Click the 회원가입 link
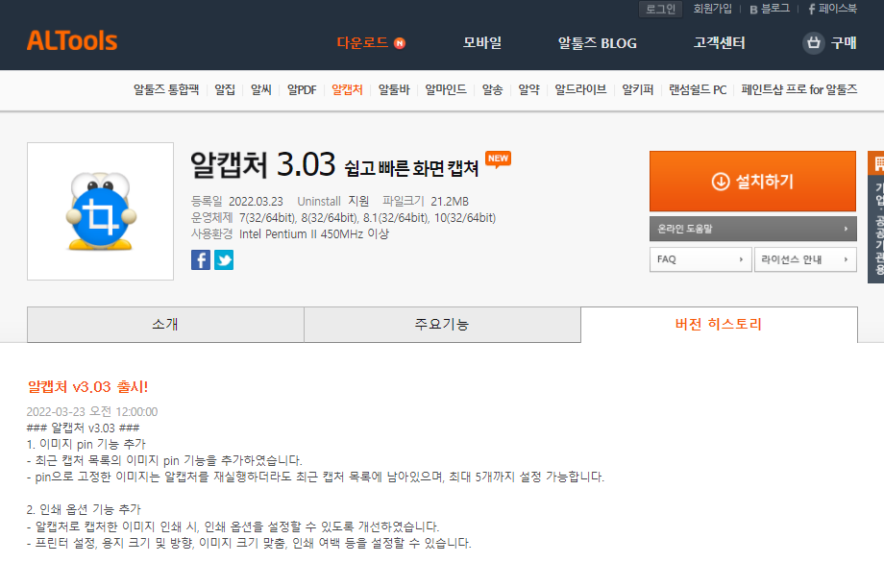The height and width of the screenshot is (563, 884). pyautogui.click(x=713, y=9)
